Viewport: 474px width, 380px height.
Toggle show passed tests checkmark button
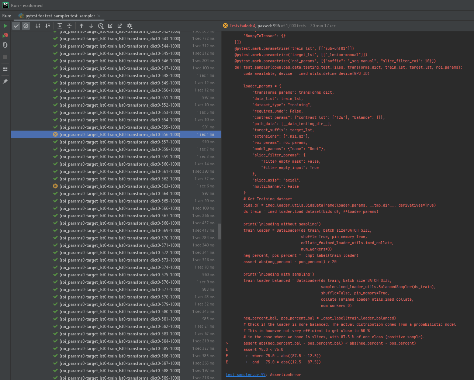(16, 26)
